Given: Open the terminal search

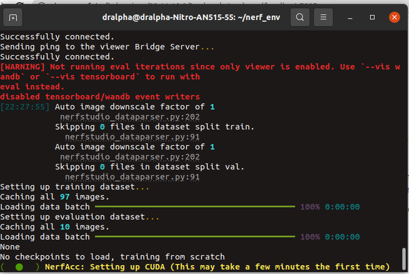Looking at the screenshot, I should click(300, 17).
